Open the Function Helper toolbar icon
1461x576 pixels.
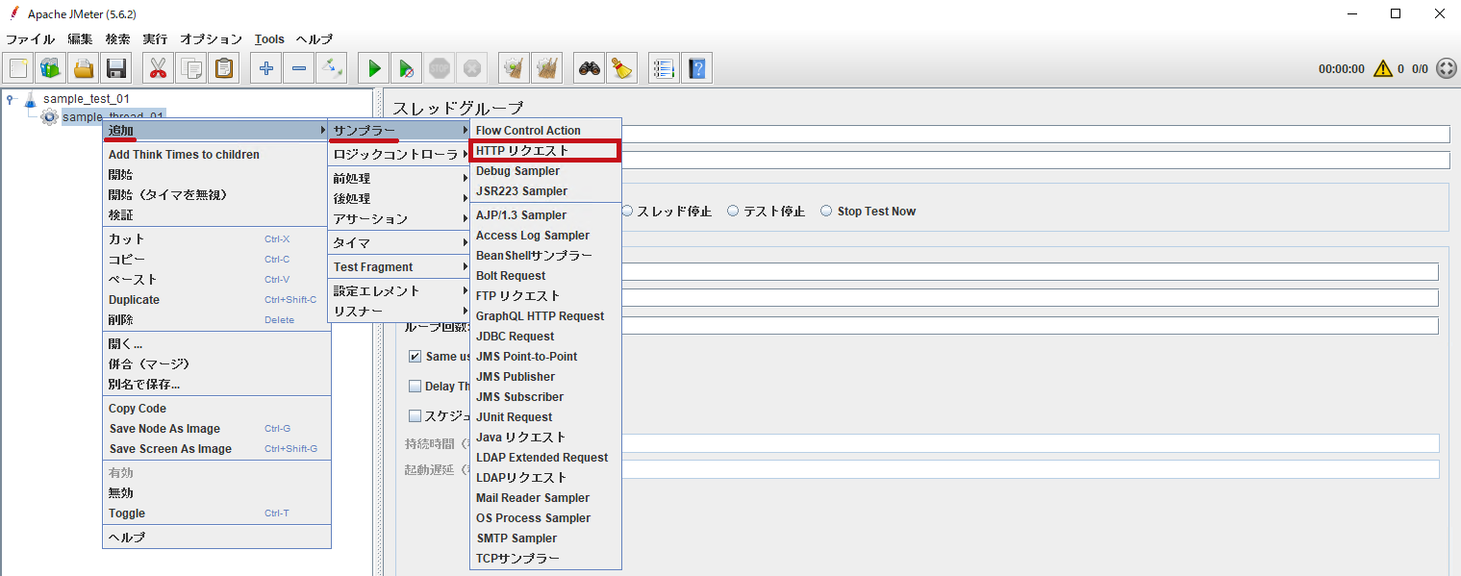pyautogui.click(x=665, y=68)
